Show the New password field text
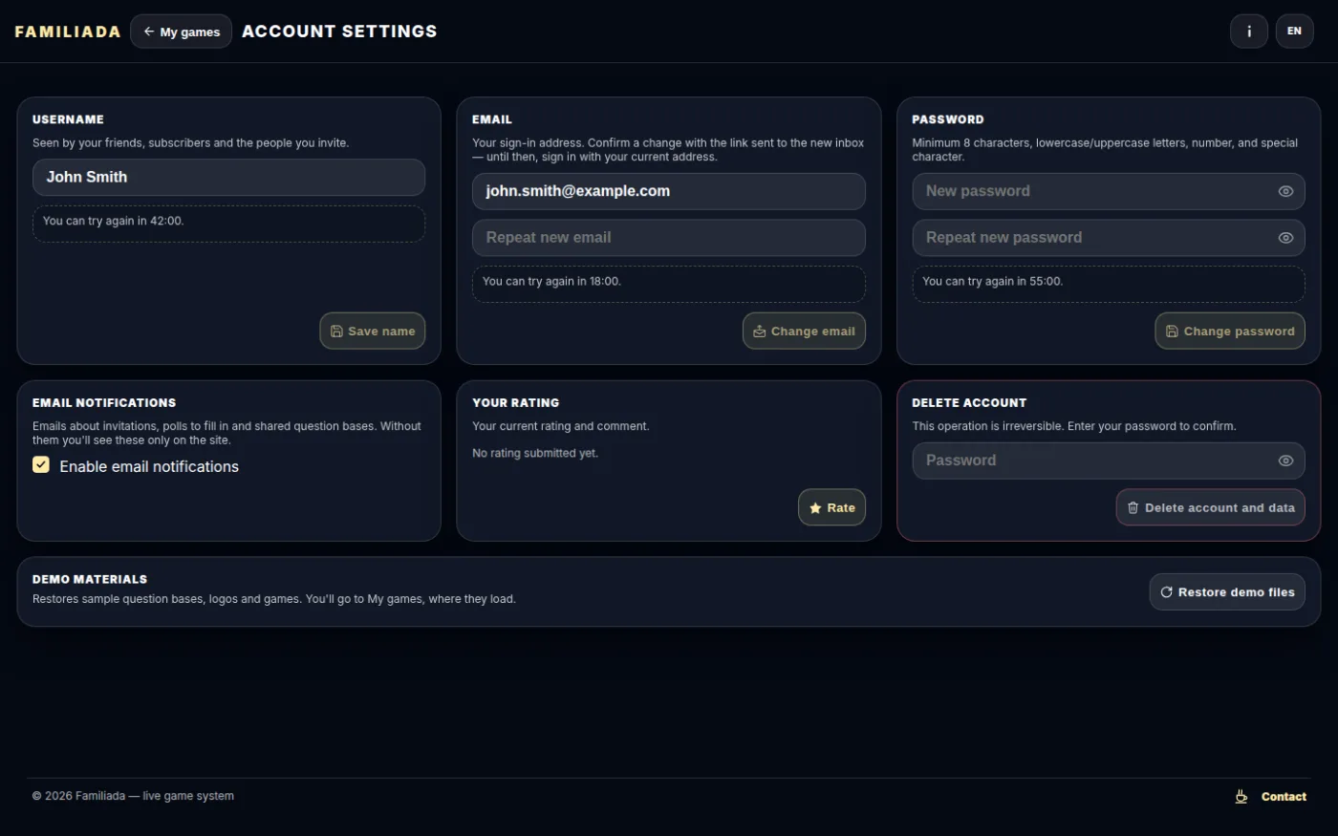This screenshot has width=1338, height=836. point(1285,191)
